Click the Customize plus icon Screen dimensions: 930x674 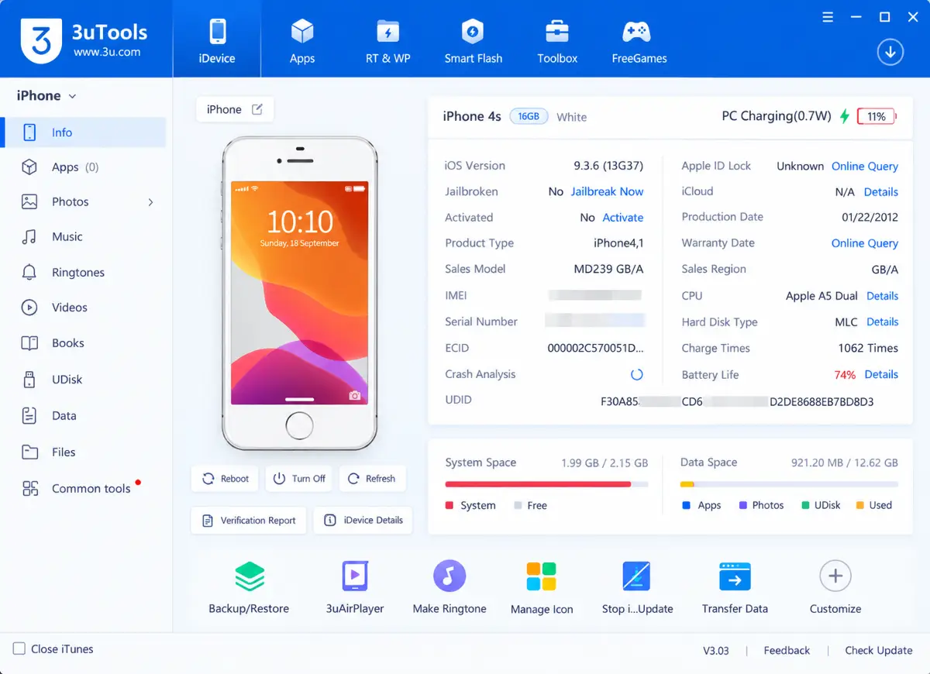835,576
